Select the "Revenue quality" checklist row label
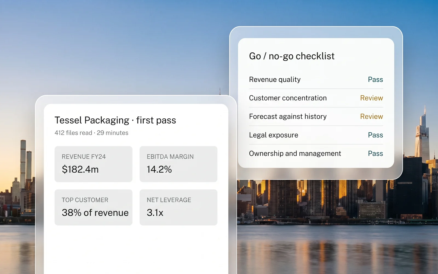 pyautogui.click(x=275, y=79)
